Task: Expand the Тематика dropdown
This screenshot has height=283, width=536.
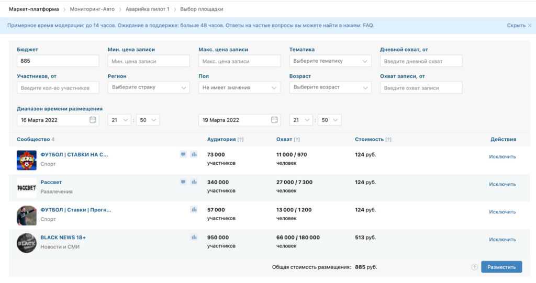Action: 330,61
